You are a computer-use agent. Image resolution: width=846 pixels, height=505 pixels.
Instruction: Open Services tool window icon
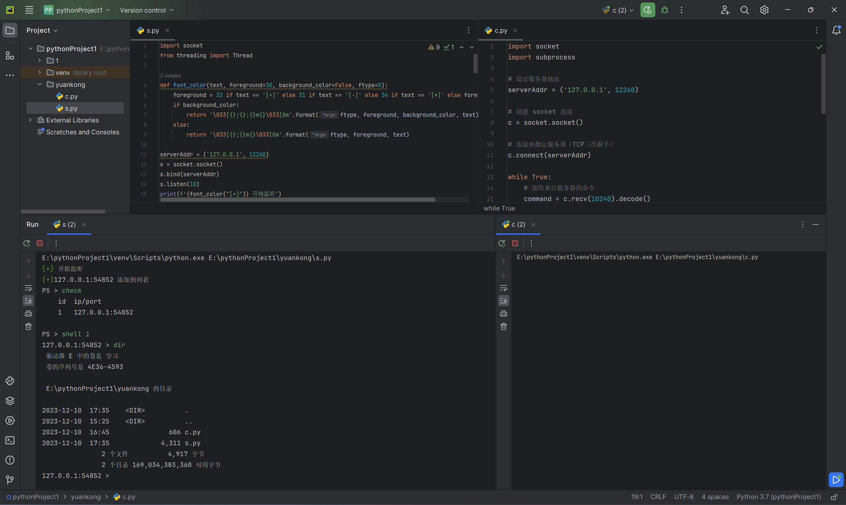[10, 421]
